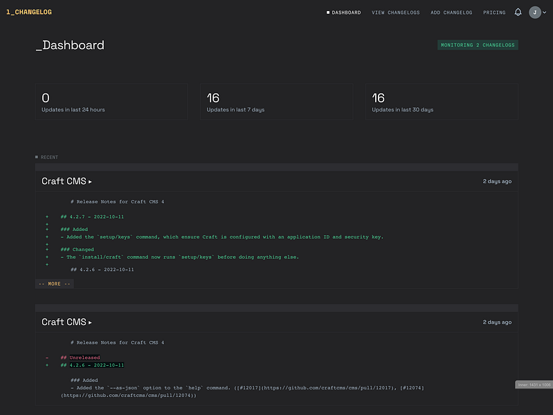Click the '### Added' green line
Image resolution: width=553 pixels, height=415 pixels.
tap(74, 229)
